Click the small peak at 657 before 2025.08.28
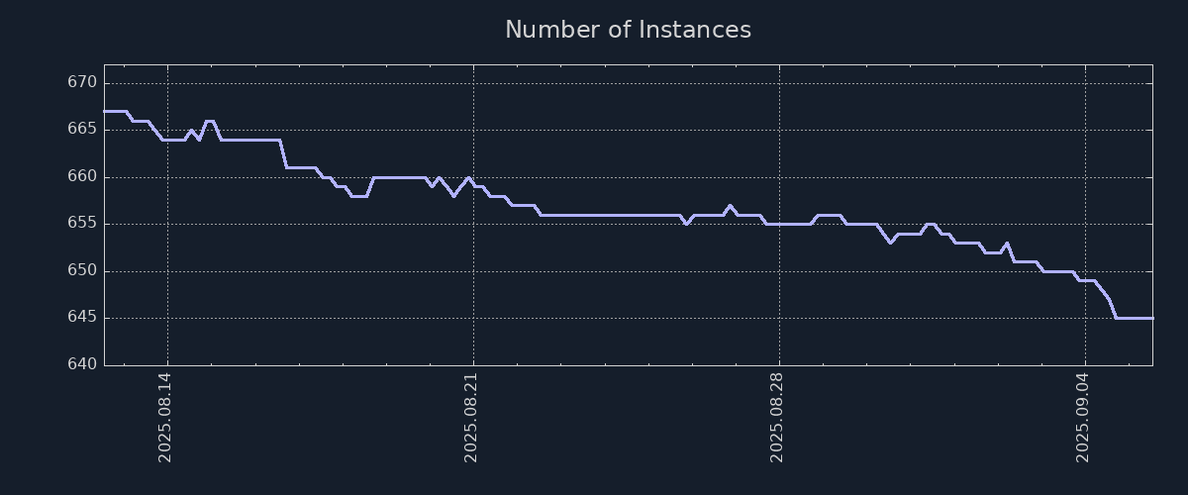 pos(730,206)
